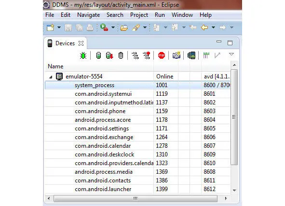Viewport: 285px width, 206px height.
Task: Click the Capture Systrace icon
Action: [x=206, y=55]
